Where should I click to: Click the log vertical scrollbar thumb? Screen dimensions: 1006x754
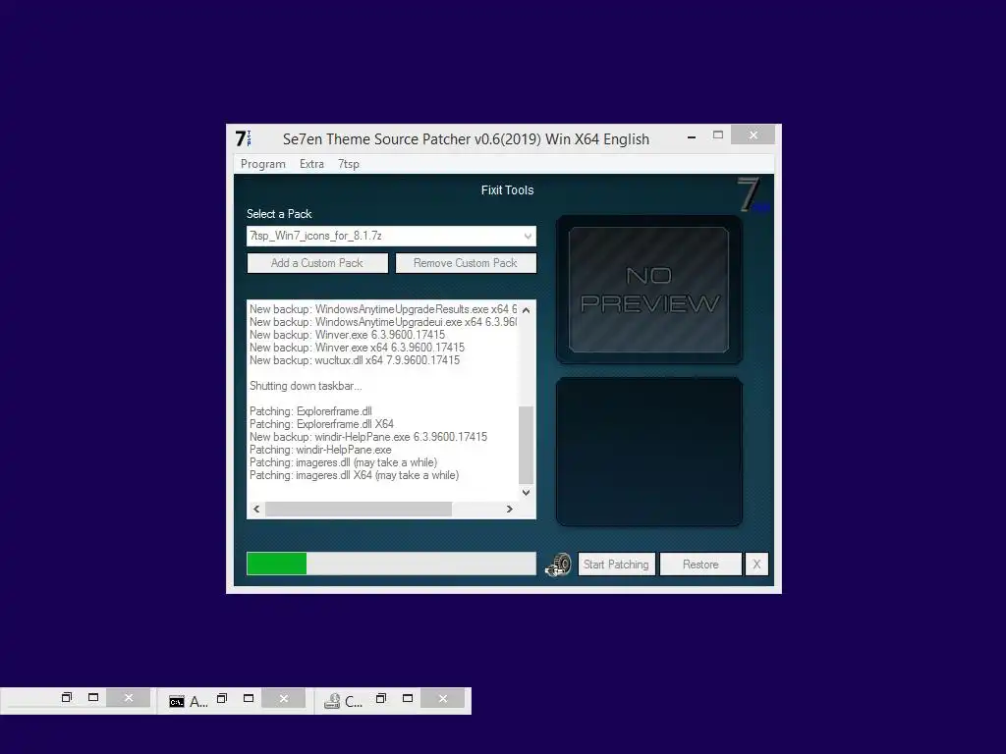click(x=527, y=445)
